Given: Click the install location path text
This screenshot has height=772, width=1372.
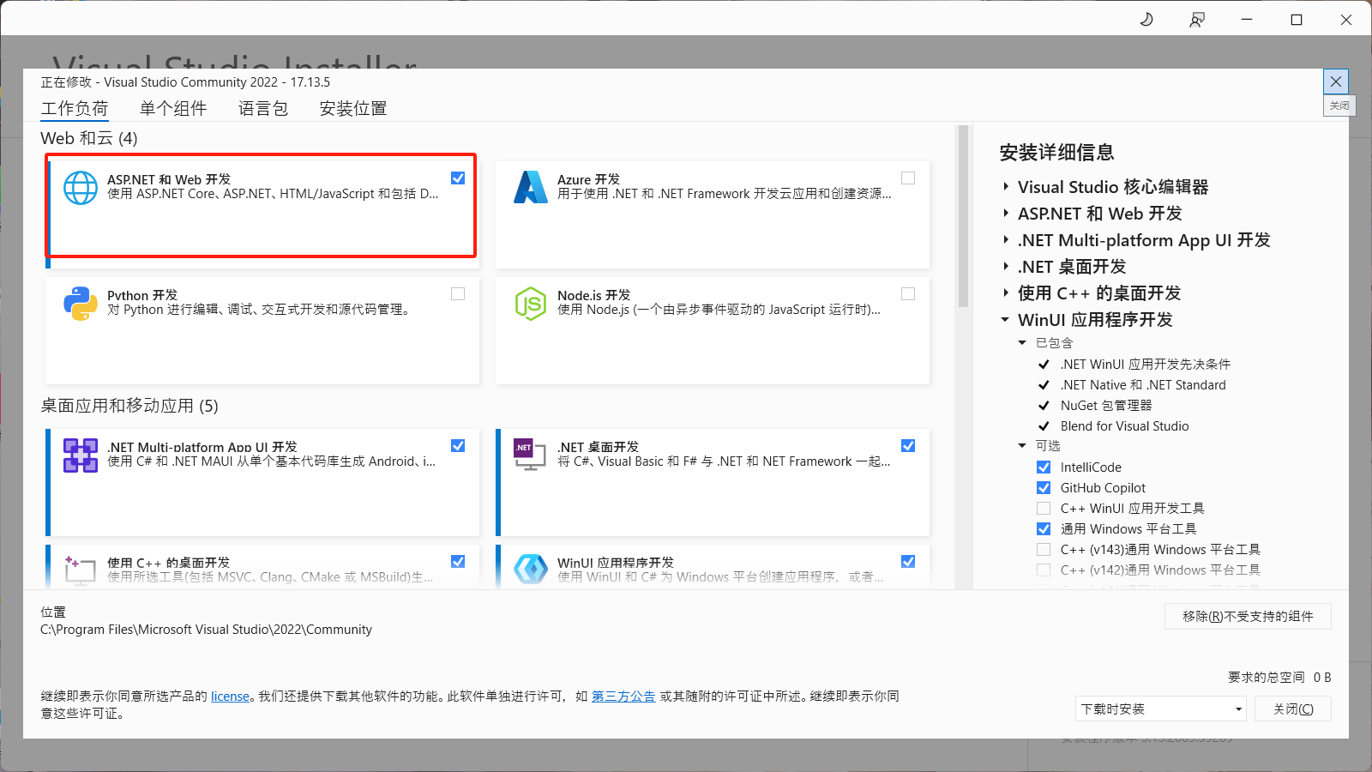Looking at the screenshot, I should (x=207, y=630).
